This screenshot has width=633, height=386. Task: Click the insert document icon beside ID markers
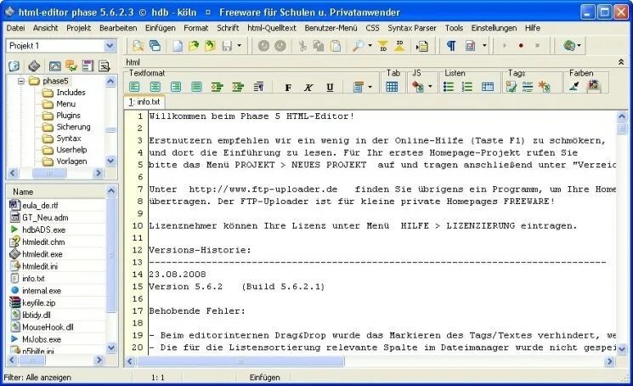[x=422, y=46]
